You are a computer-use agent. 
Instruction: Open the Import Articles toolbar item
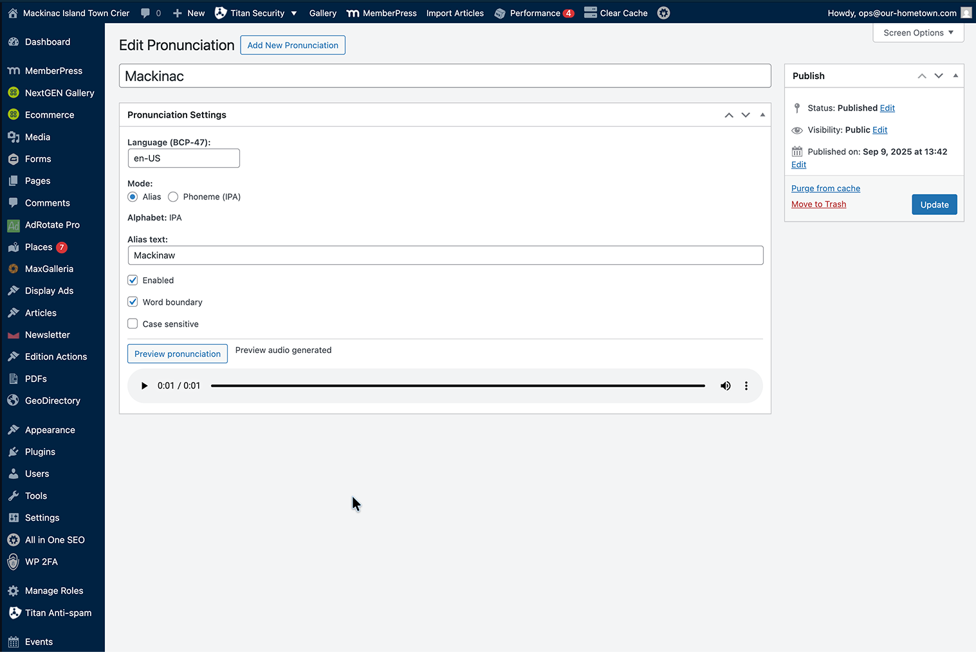click(455, 13)
